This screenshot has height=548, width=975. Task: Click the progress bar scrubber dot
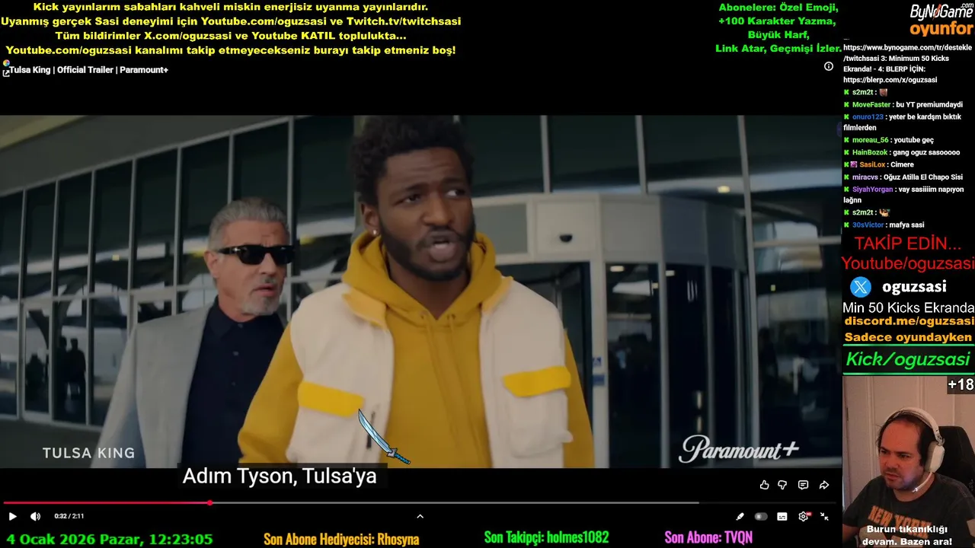(209, 502)
